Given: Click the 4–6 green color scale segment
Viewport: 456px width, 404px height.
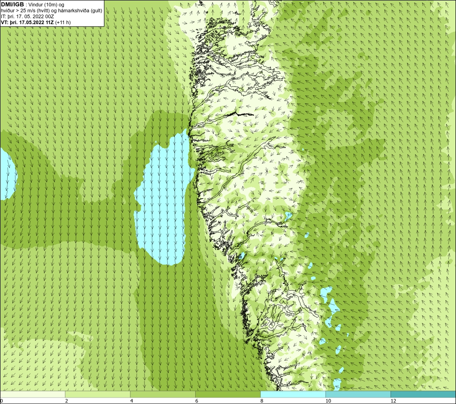Looking at the screenshot, I should [163, 394].
